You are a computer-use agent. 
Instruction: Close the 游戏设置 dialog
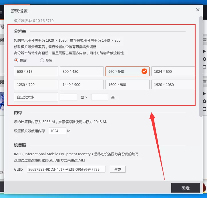[198, 10]
